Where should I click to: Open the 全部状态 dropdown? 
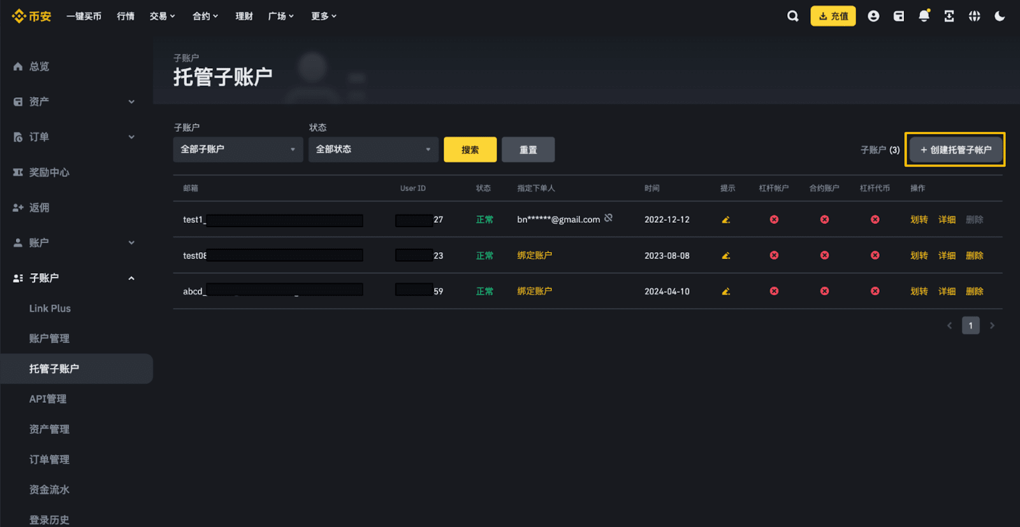coord(374,150)
